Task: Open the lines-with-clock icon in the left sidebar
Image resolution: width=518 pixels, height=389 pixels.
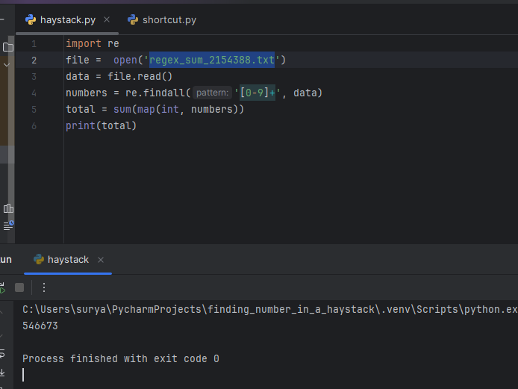Action: point(8,225)
